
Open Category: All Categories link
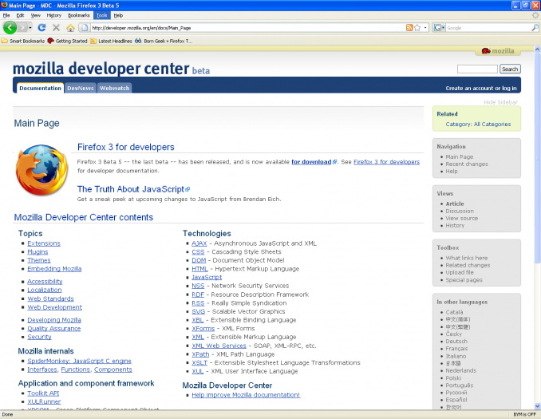[x=478, y=125]
